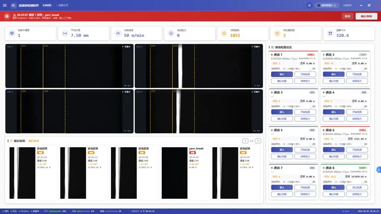Click the clock icon beside 最近缺陷
This screenshot has height=214, width=381.
11,141
